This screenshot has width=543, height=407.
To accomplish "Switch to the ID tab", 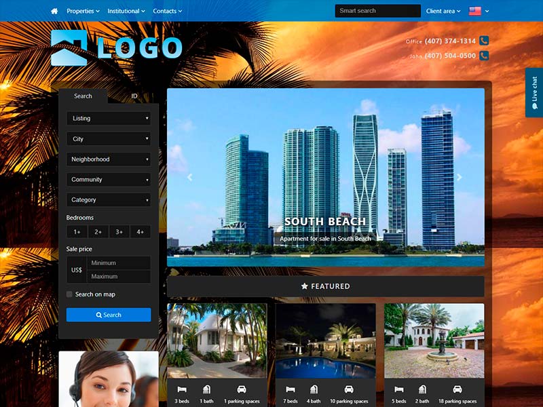I will pos(134,96).
